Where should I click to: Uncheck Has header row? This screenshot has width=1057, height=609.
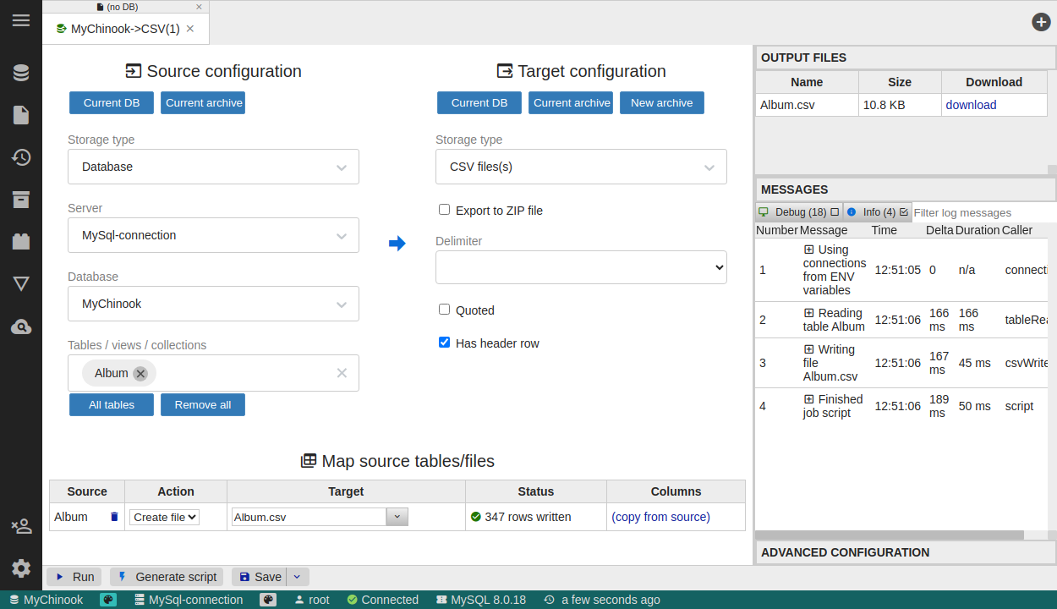coord(444,343)
